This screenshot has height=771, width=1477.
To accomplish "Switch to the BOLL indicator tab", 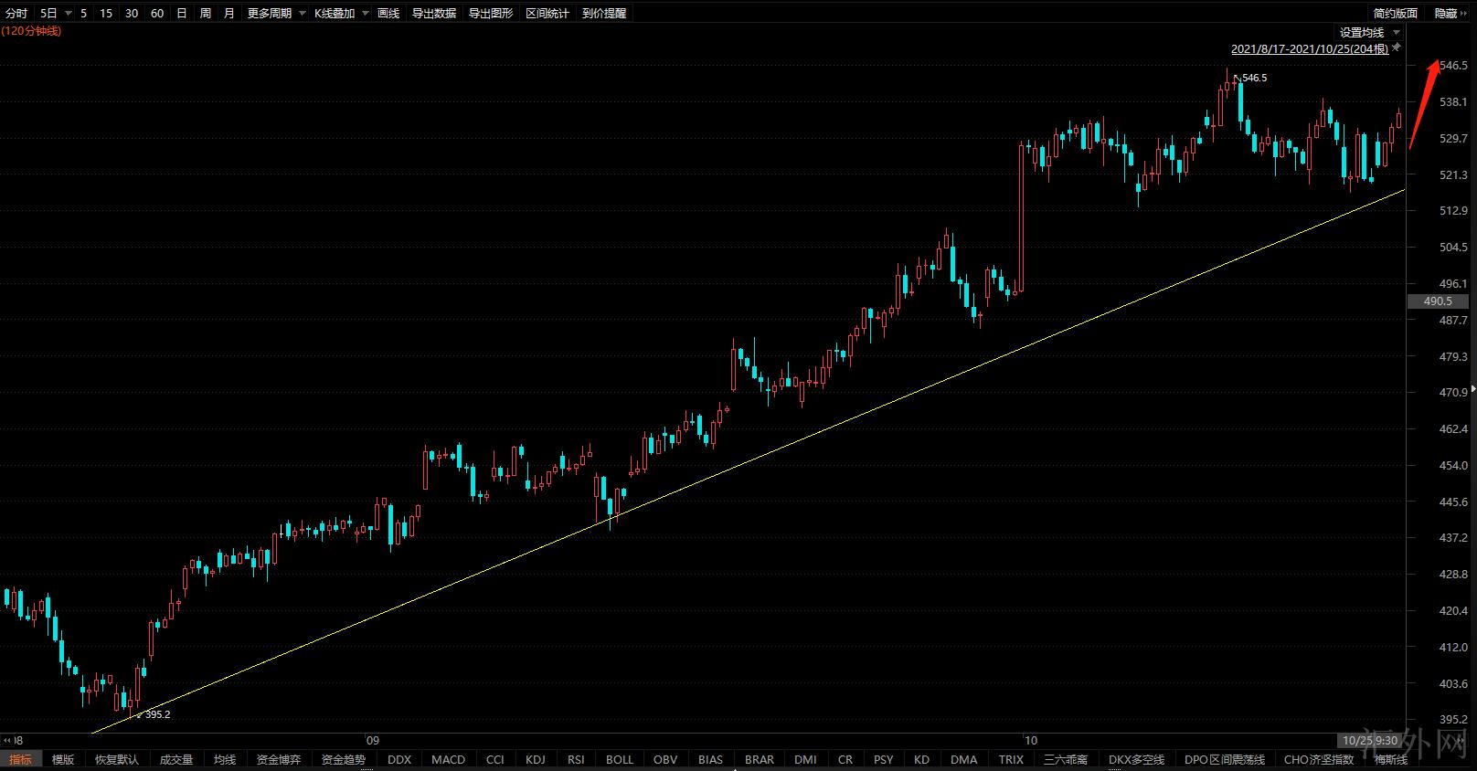I will pos(619,759).
